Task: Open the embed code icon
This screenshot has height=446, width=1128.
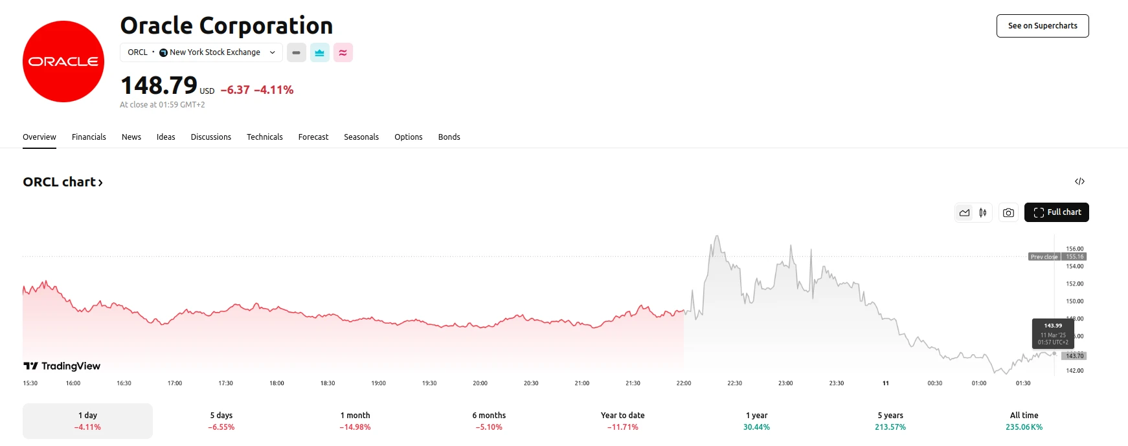Action: (1079, 181)
